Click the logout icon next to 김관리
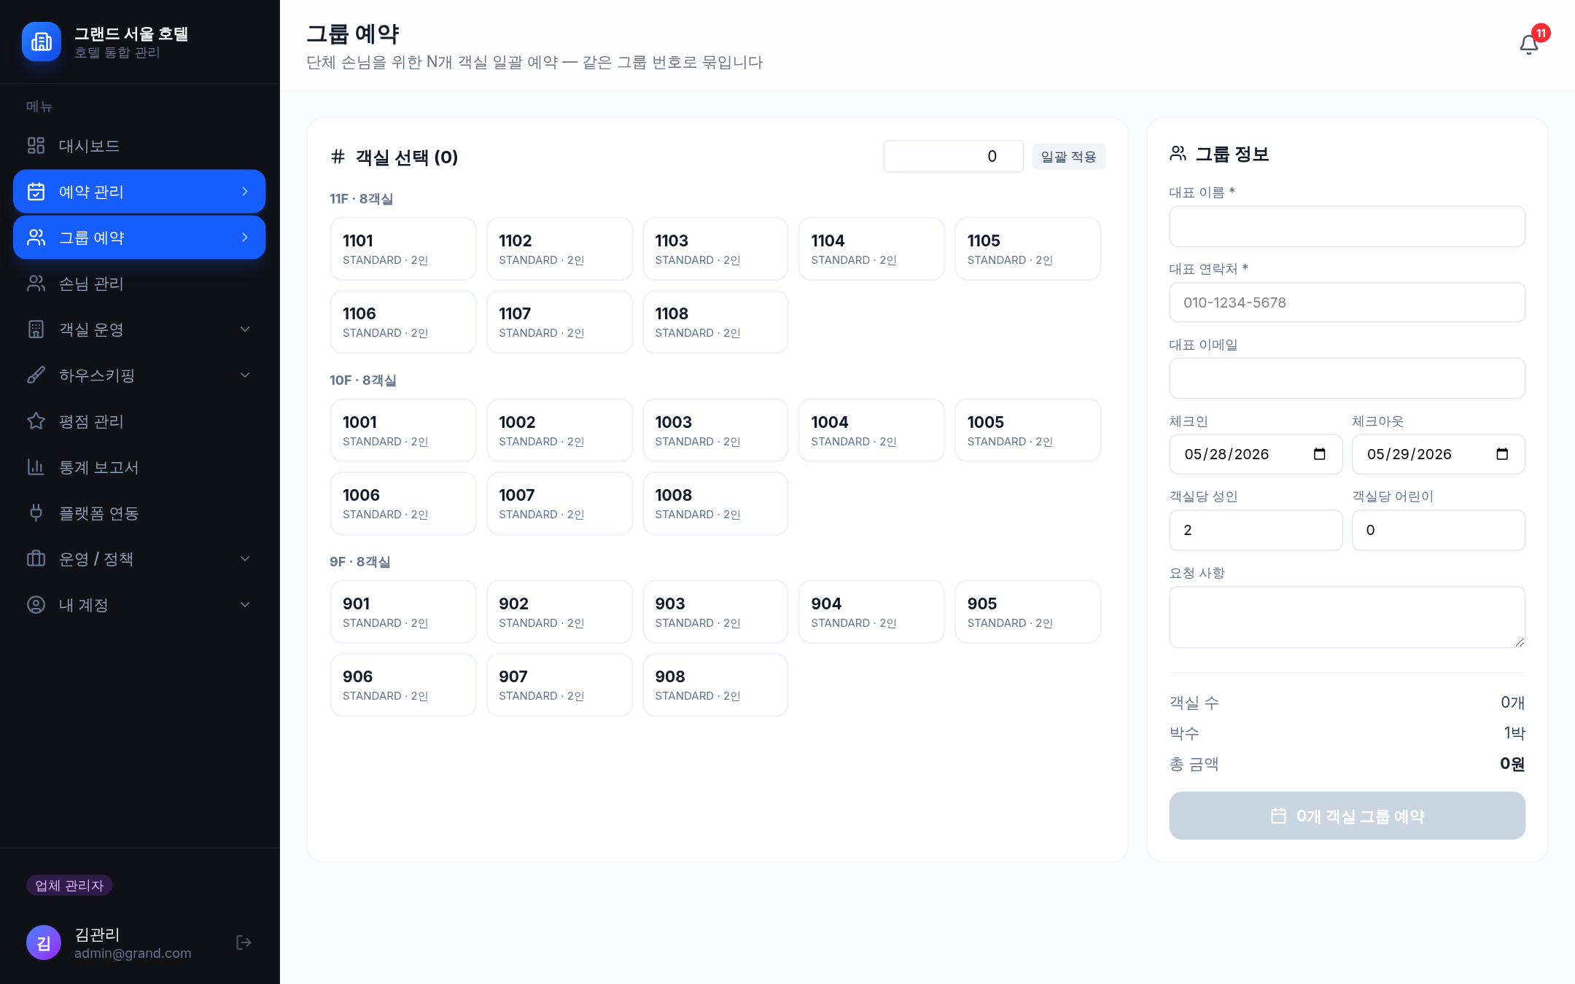Screen dimensions: 1575x984 244,942
